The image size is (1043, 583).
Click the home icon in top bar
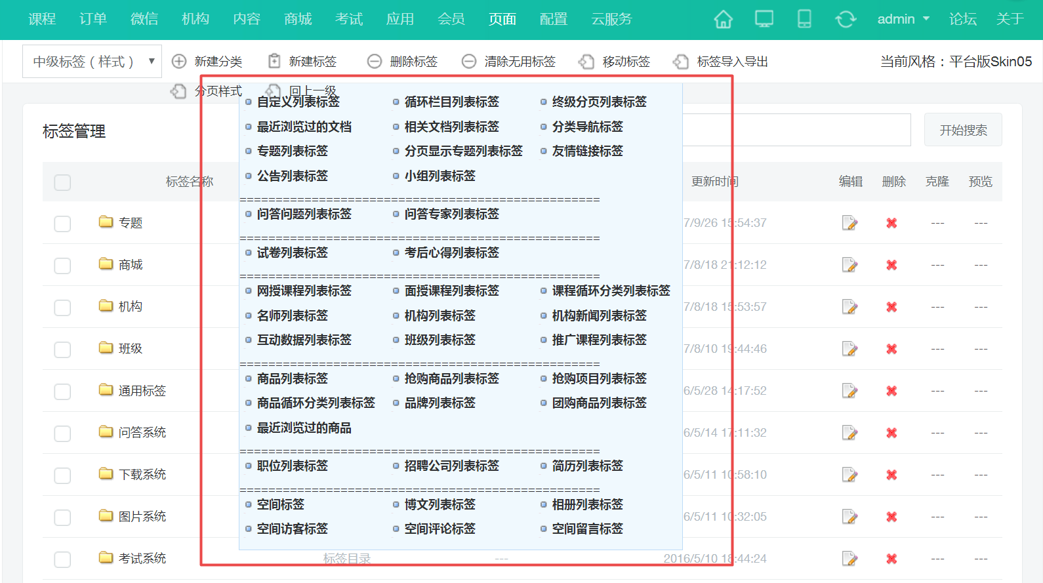723,19
